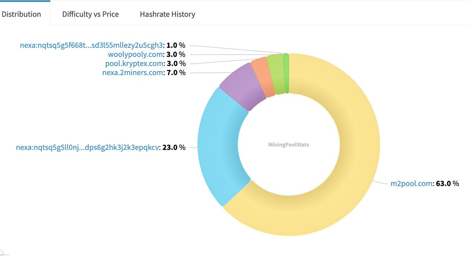This screenshot has height=264, width=469.
Task: Click the 23.0 % value label
Action: click(174, 147)
